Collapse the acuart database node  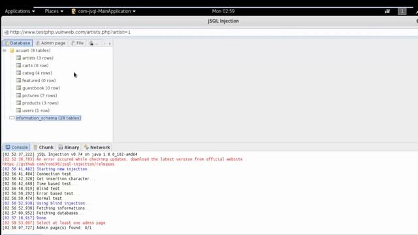click(x=5, y=50)
